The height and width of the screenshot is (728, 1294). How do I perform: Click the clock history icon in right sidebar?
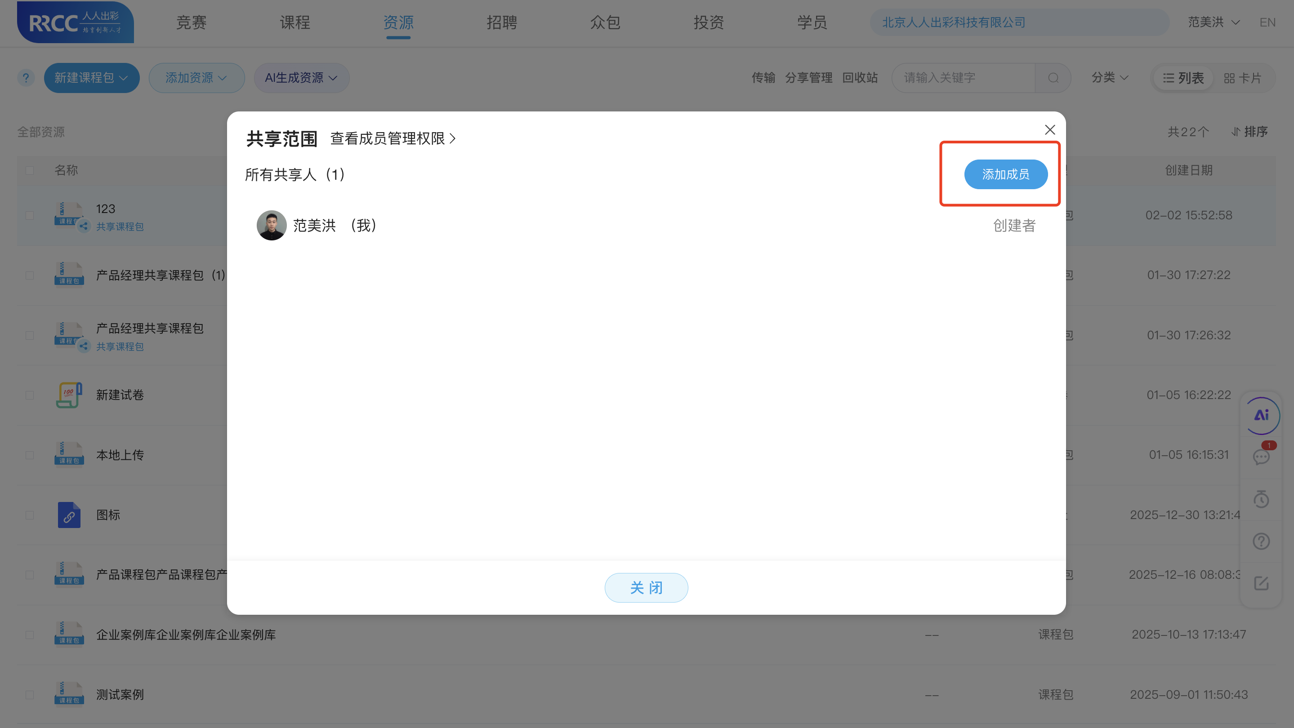coord(1261,500)
